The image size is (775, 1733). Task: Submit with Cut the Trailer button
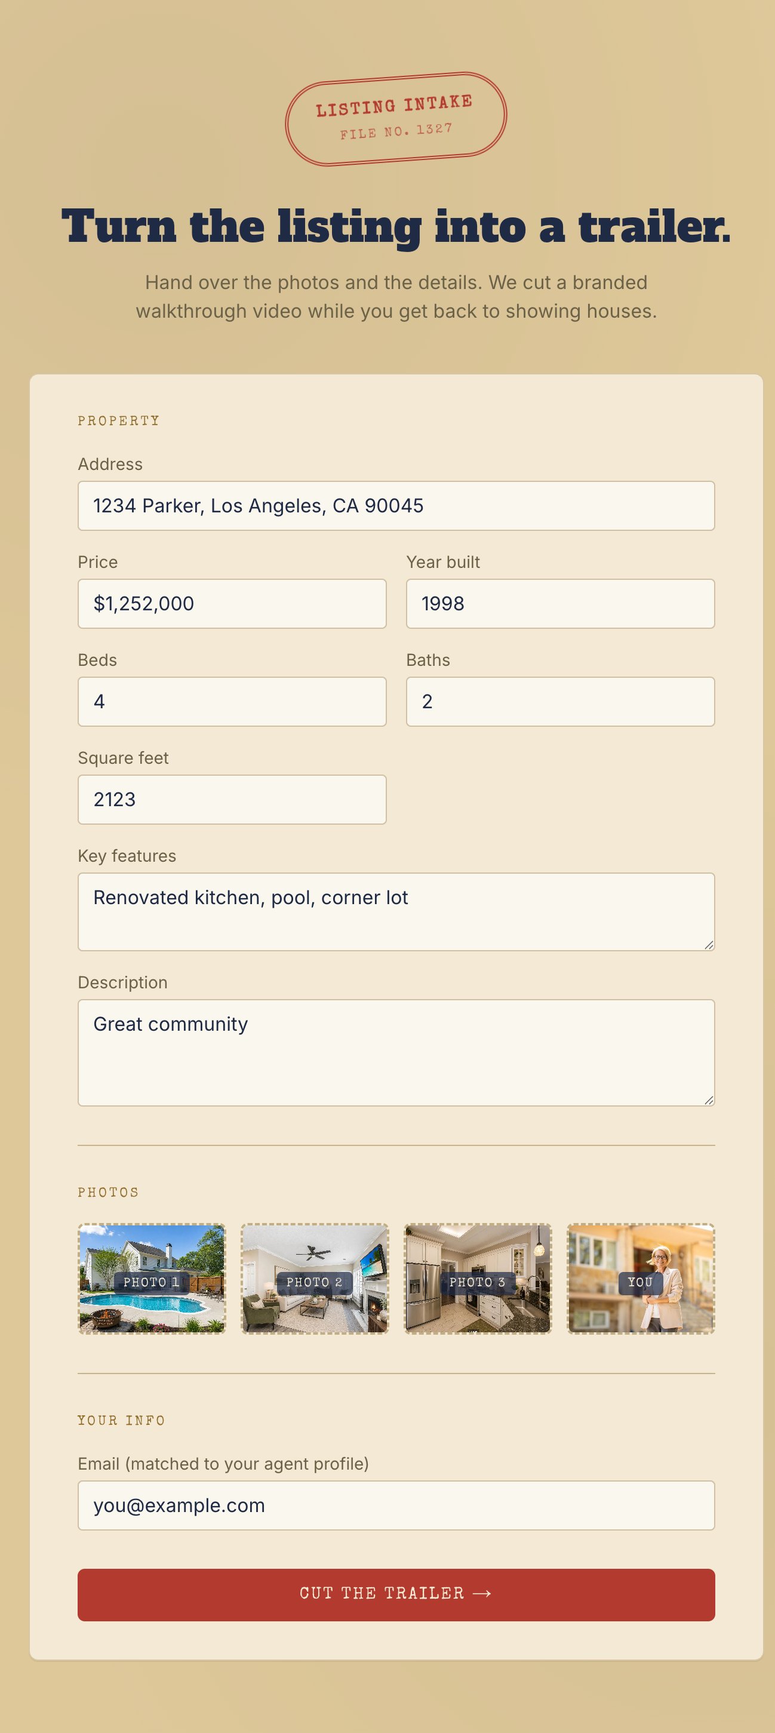396,1594
